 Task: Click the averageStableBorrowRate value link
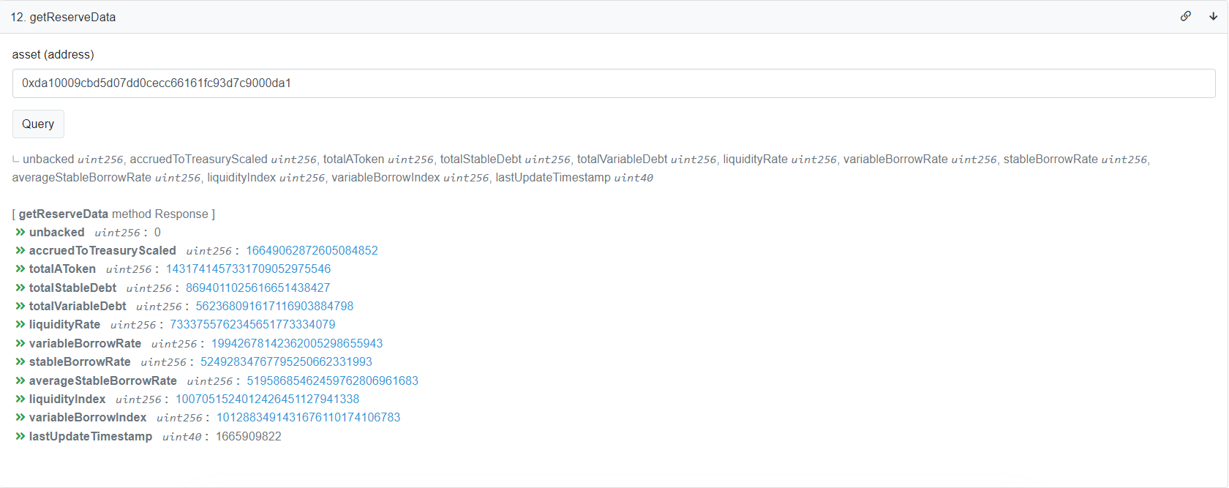[x=332, y=381]
